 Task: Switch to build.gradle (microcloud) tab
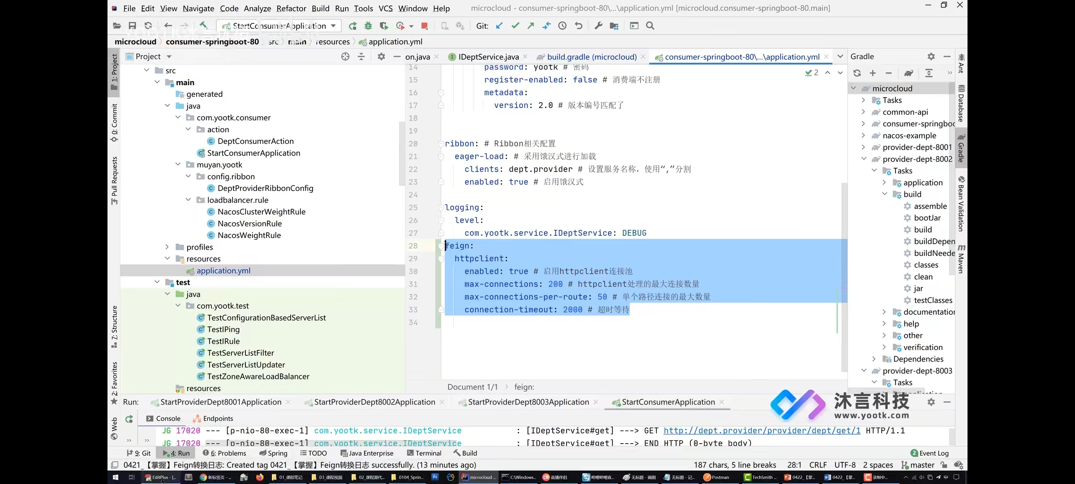tap(591, 57)
